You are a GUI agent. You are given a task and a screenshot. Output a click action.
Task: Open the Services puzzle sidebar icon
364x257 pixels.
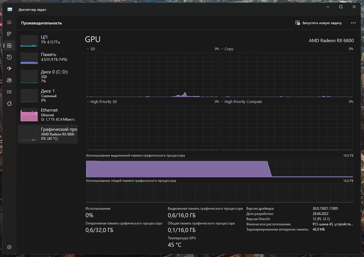click(9, 104)
